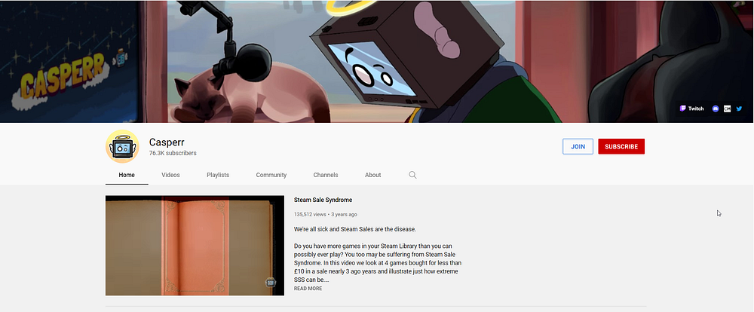
Task: Click the white square icon beside Discord
Action: pyautogui.click(x=727, y=109)
